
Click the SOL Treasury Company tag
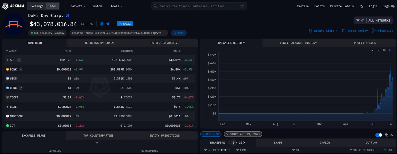[48, 33]
